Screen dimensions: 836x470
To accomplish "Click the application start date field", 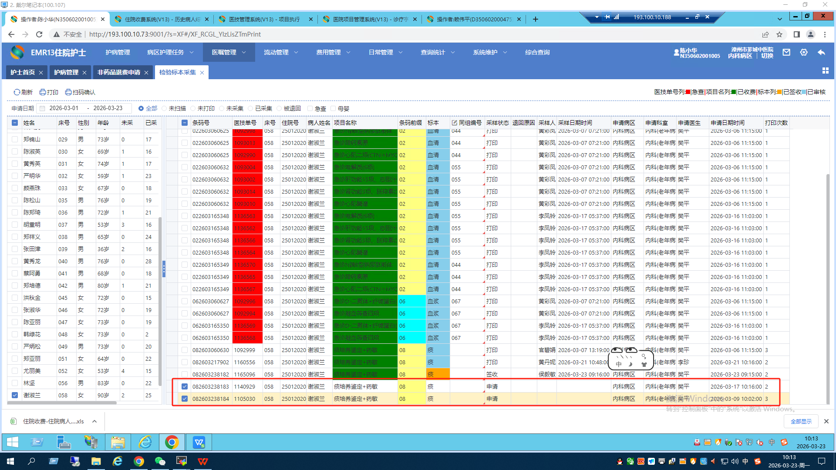I will pyautogui.click(x=64, y=108).
